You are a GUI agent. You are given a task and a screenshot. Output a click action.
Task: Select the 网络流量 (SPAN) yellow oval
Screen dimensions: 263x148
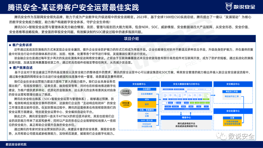pos(126,104)
